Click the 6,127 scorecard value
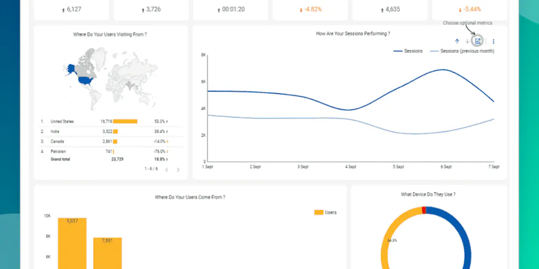 click(x=74, y=9)
